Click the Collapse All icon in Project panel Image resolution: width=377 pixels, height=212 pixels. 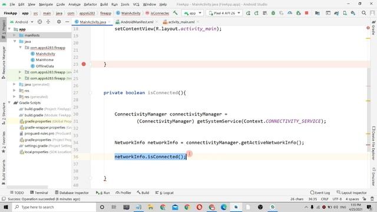[x=48, y=22]
